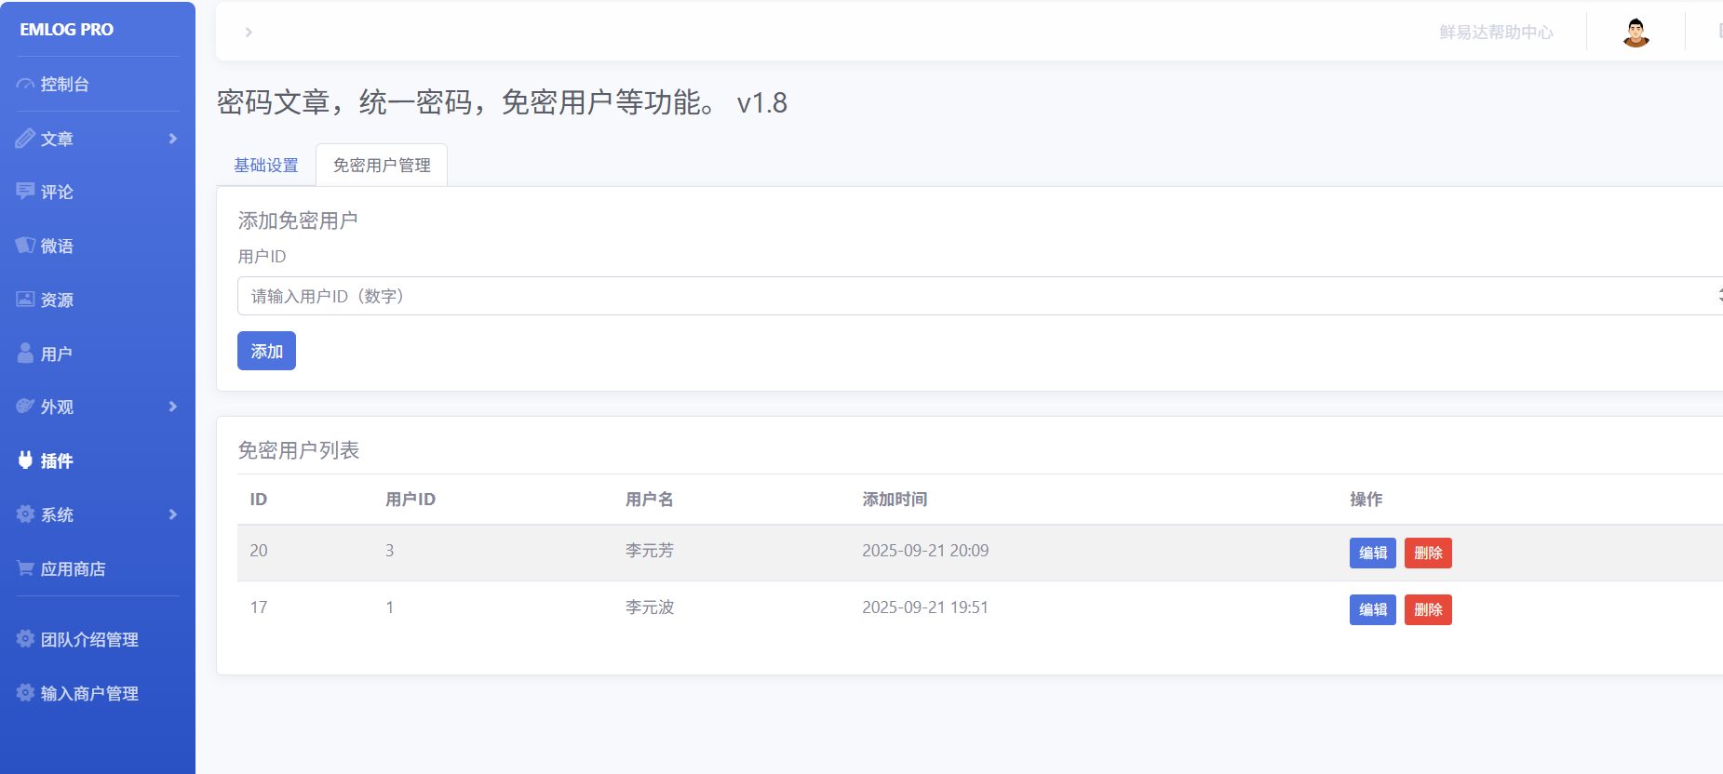1723x774 pixels.
Task: Select the 免密用户管理 tab
Action: click(x=382, y=166)
